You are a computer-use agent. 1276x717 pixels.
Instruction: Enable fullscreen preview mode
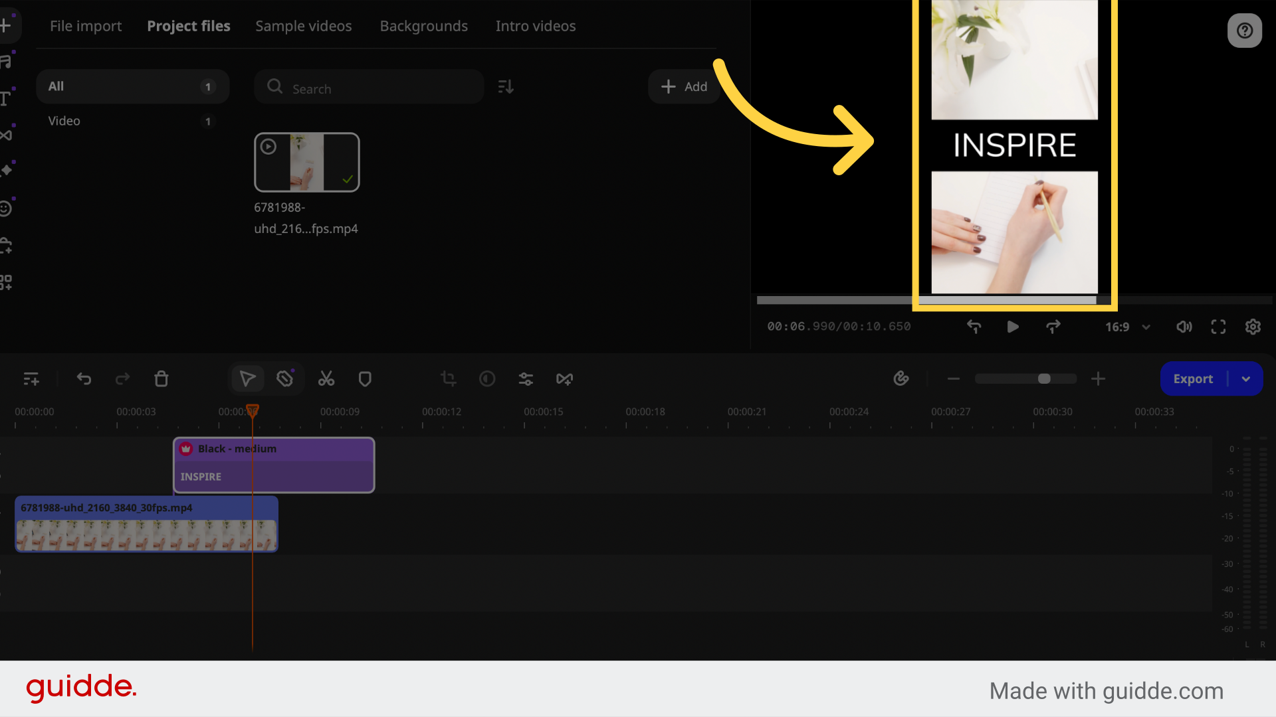tap(1218, 327)
